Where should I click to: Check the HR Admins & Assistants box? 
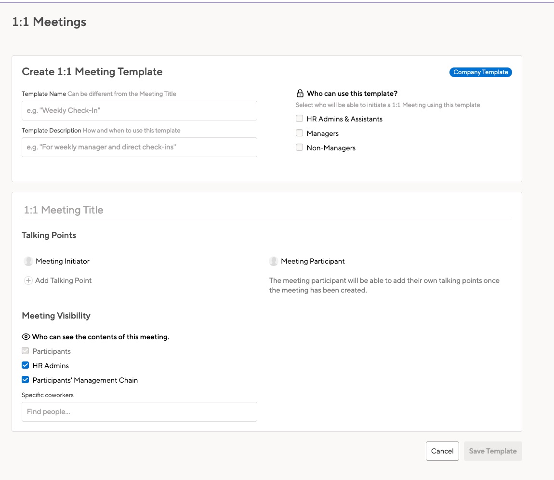point(299,119)
